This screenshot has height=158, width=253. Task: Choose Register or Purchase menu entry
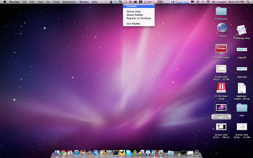(139, 18)
